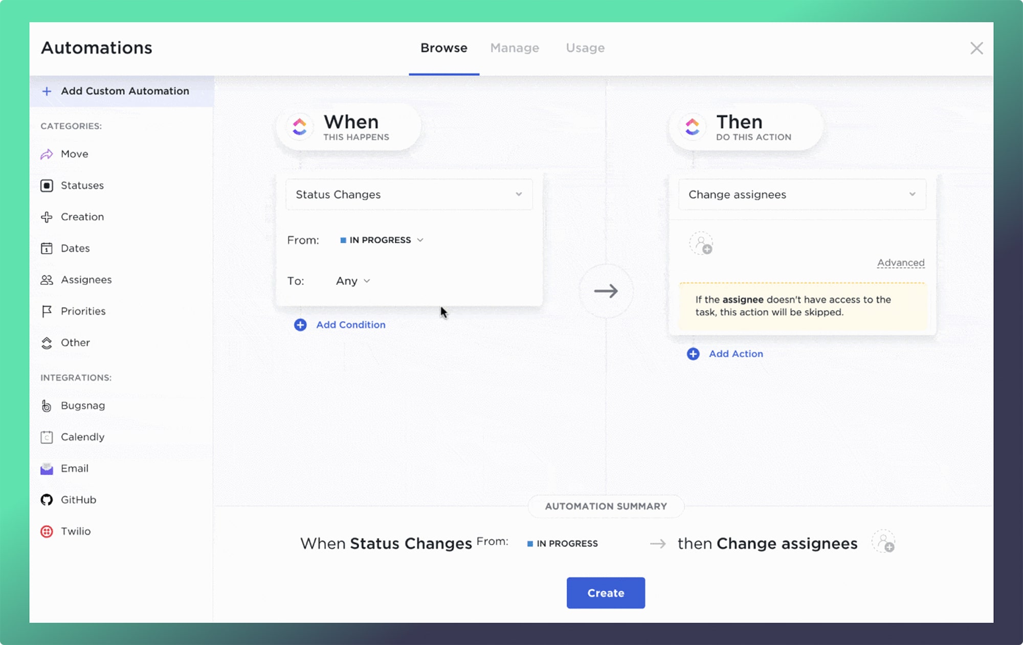Expand the To Any status selector
Image resolution: width=1023 pixels, height=645 pixels.
click(352, 281)
